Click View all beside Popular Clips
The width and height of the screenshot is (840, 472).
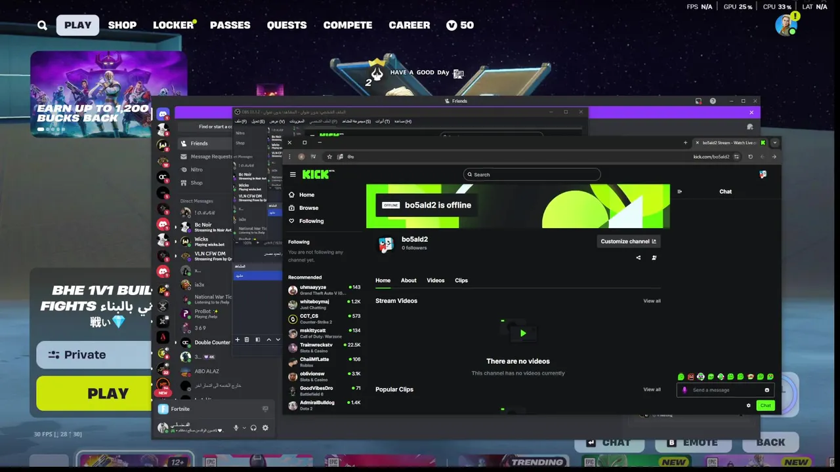[x=652, y=389]
